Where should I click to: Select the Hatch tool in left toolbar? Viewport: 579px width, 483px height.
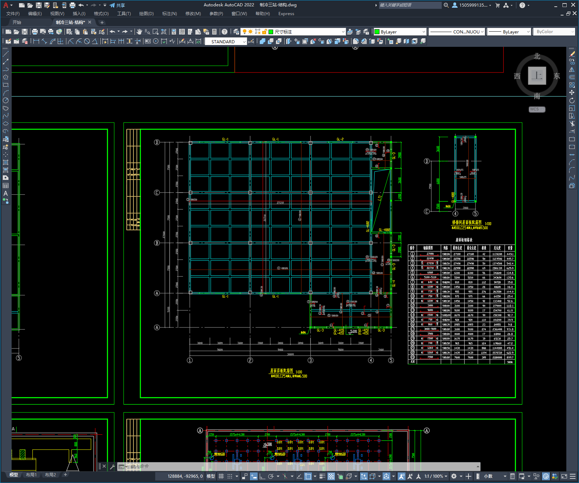tap(6, 162)
